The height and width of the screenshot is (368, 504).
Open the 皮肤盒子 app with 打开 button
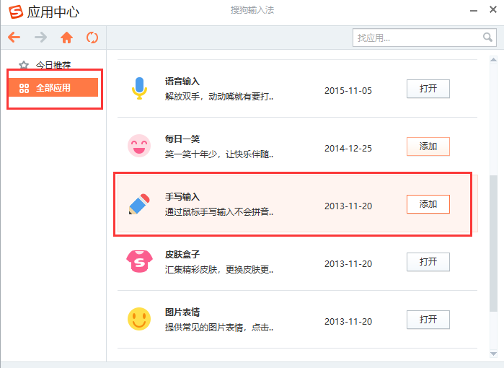pyautogui.click(x=428, y=261)
